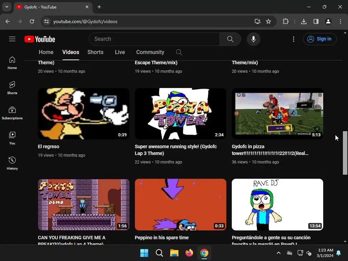Bookmark this page with star icon
Image resolution: width=348 pixels, height=261 pixels.
[x=268, y=21]
